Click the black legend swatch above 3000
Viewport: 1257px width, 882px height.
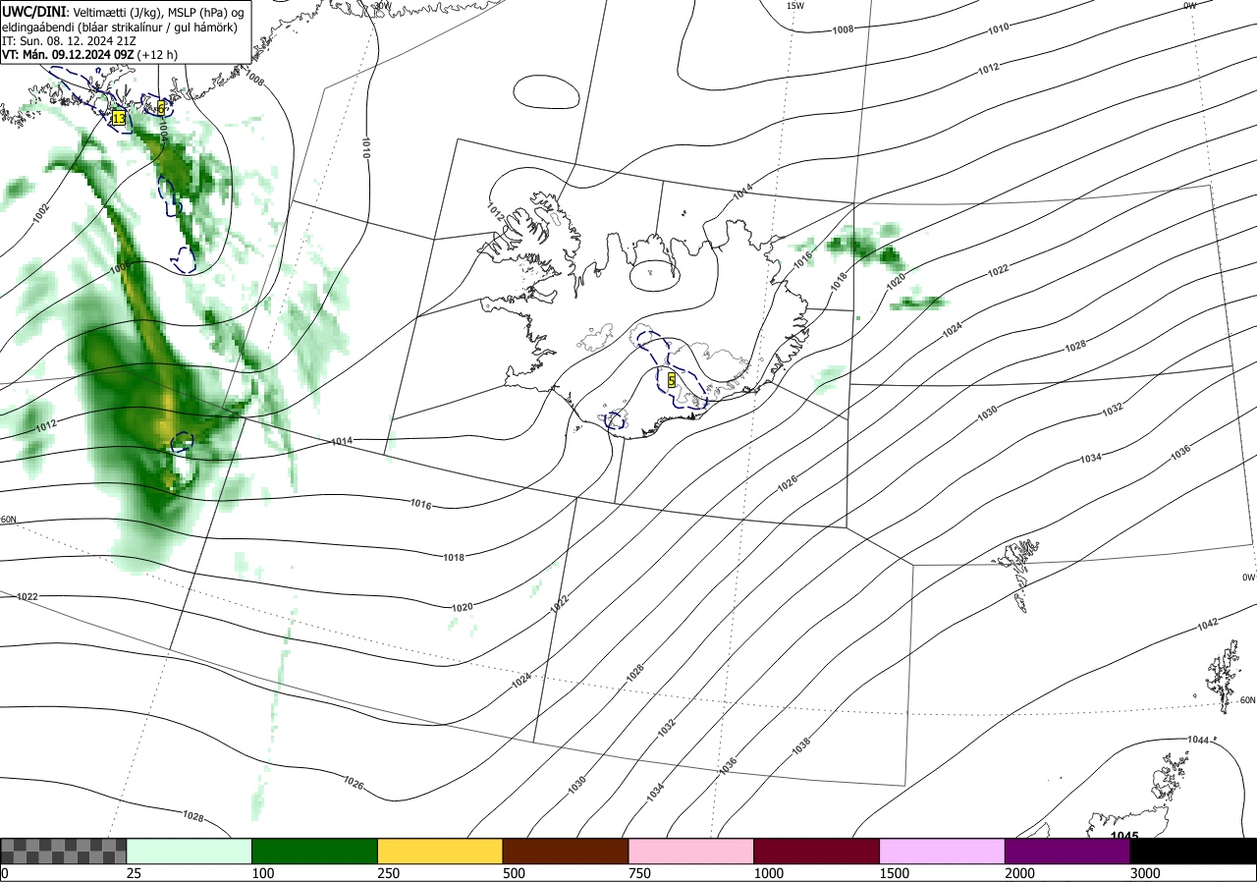pyautogui.click(x=1193, y=851)
